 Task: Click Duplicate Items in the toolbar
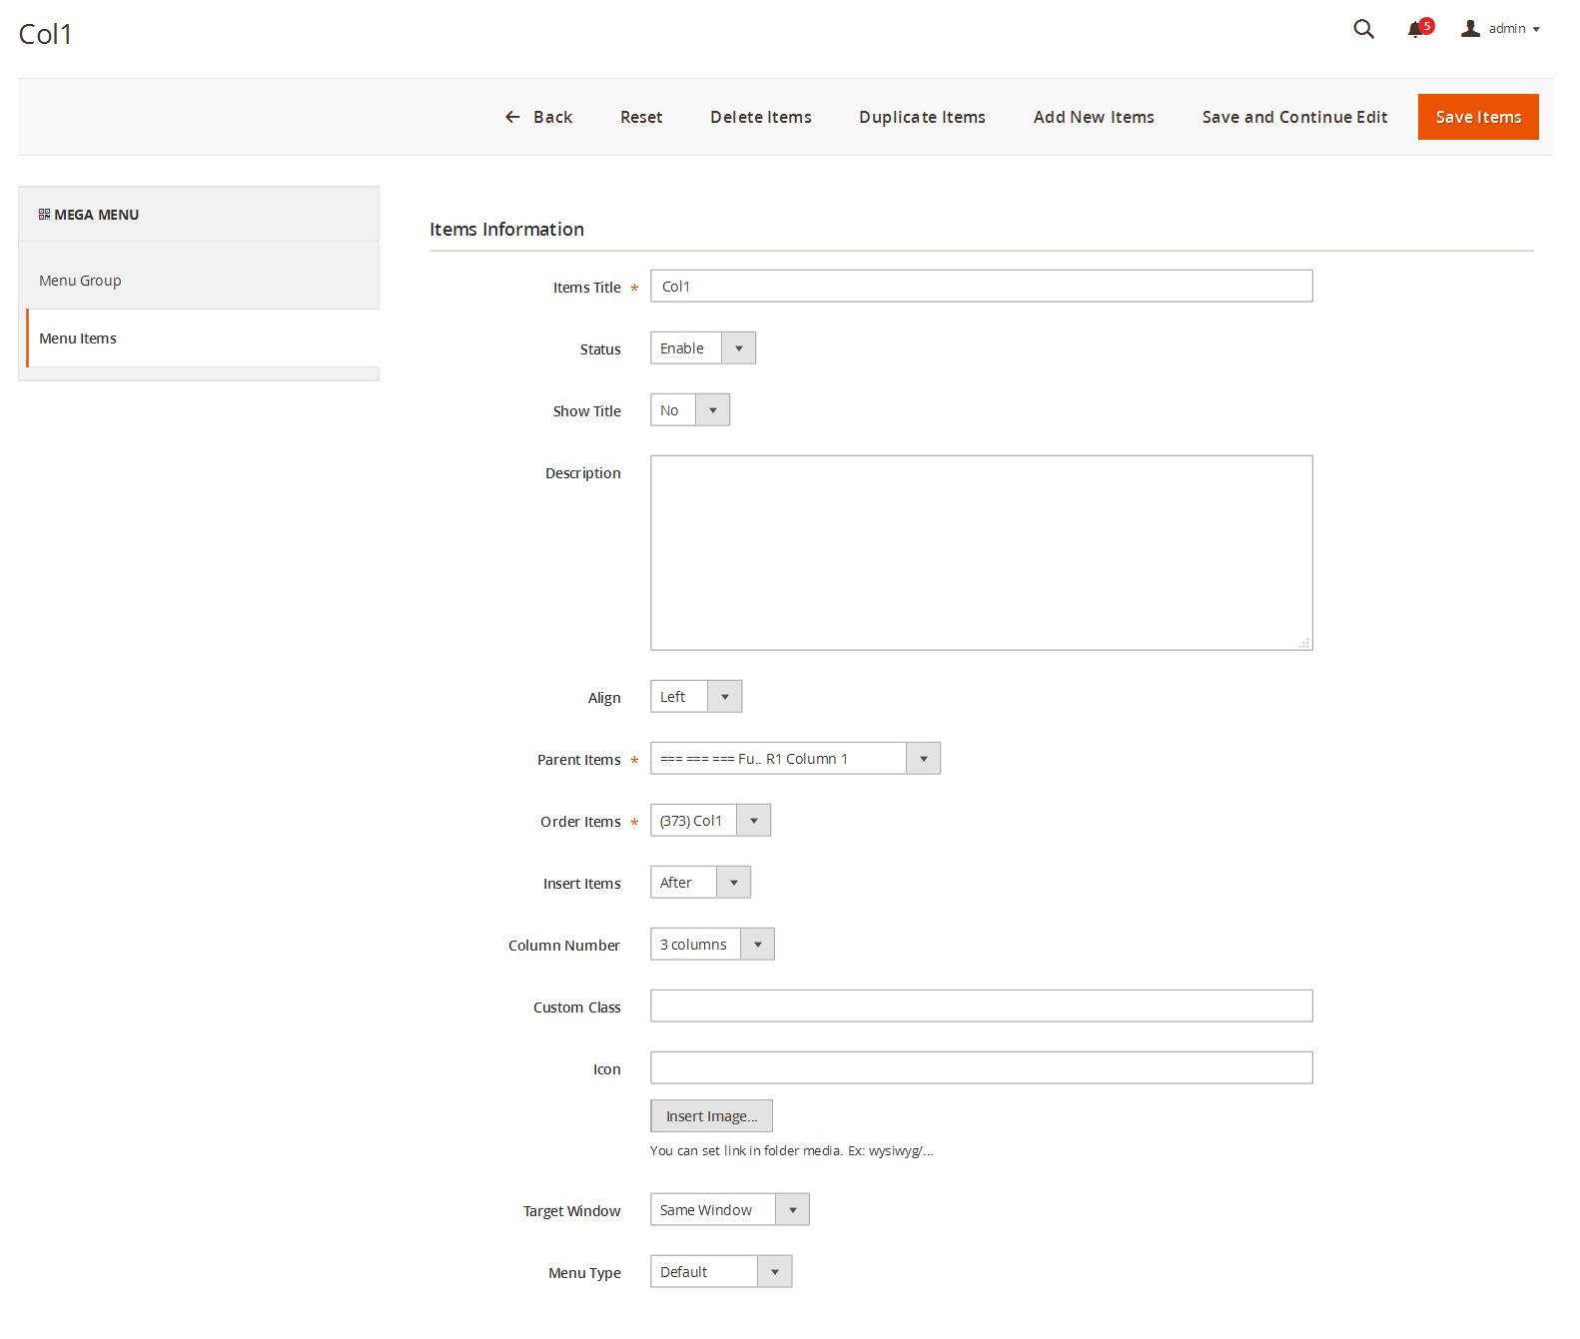click(x=921, y=117)
